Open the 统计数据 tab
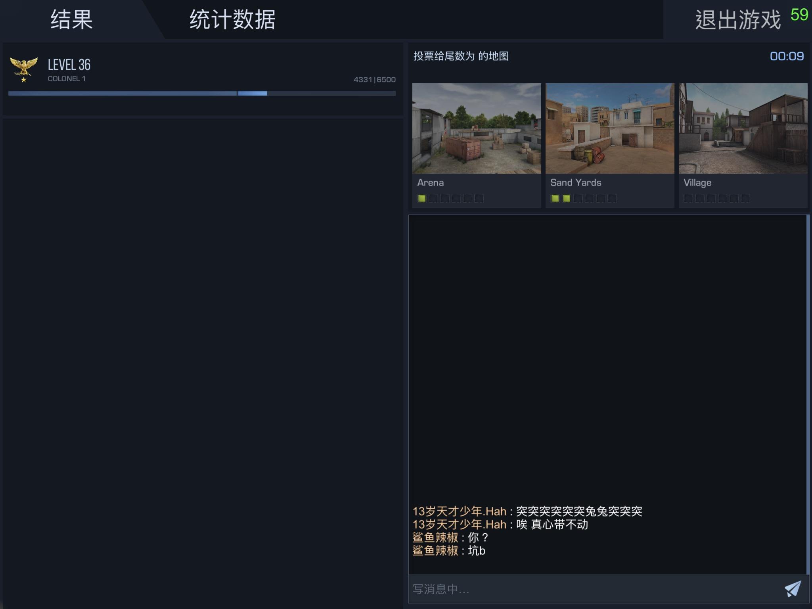The width and height of the screenshot is (812, 609). [x=232, y=20]
